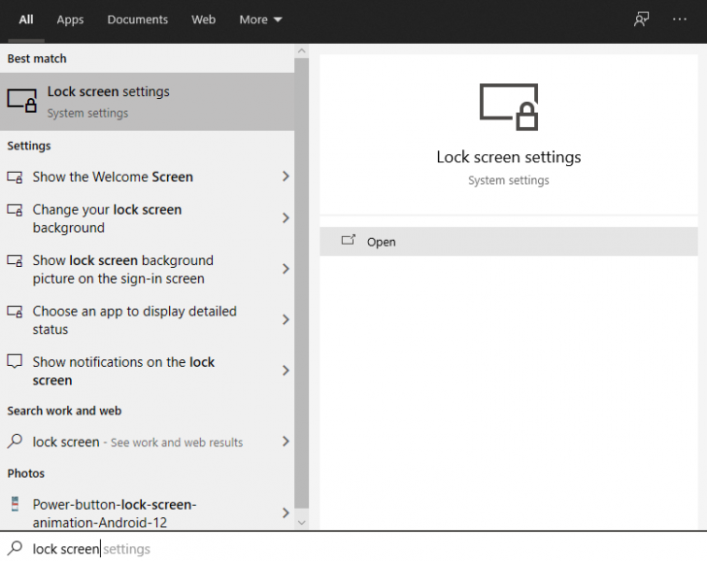Image resolution: width=707 pixels, height=561 pixels.
Task: Click lock screen See work and web results
Action: [147, 442]
